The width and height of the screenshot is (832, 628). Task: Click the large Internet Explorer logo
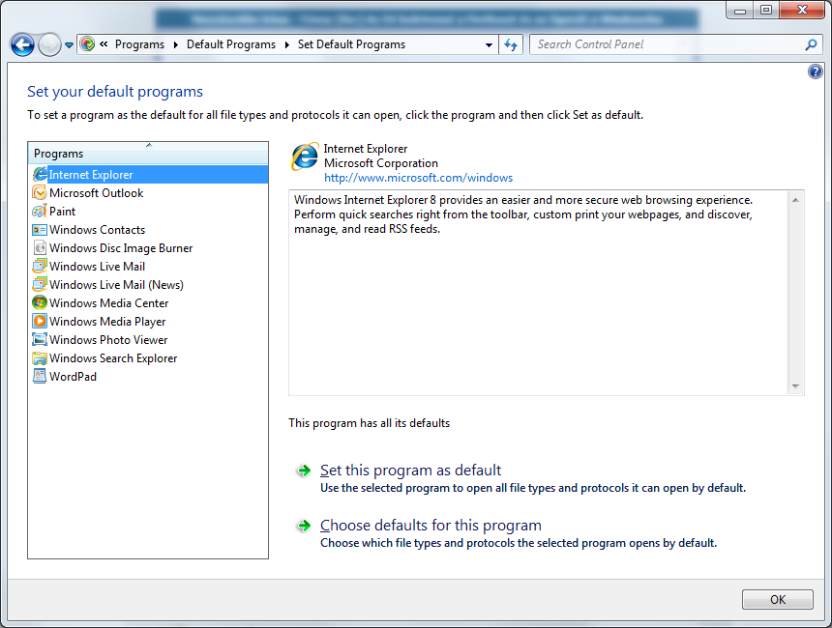(305, 157)
